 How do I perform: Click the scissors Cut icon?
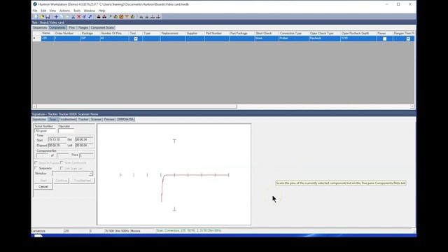click(73, 17)
